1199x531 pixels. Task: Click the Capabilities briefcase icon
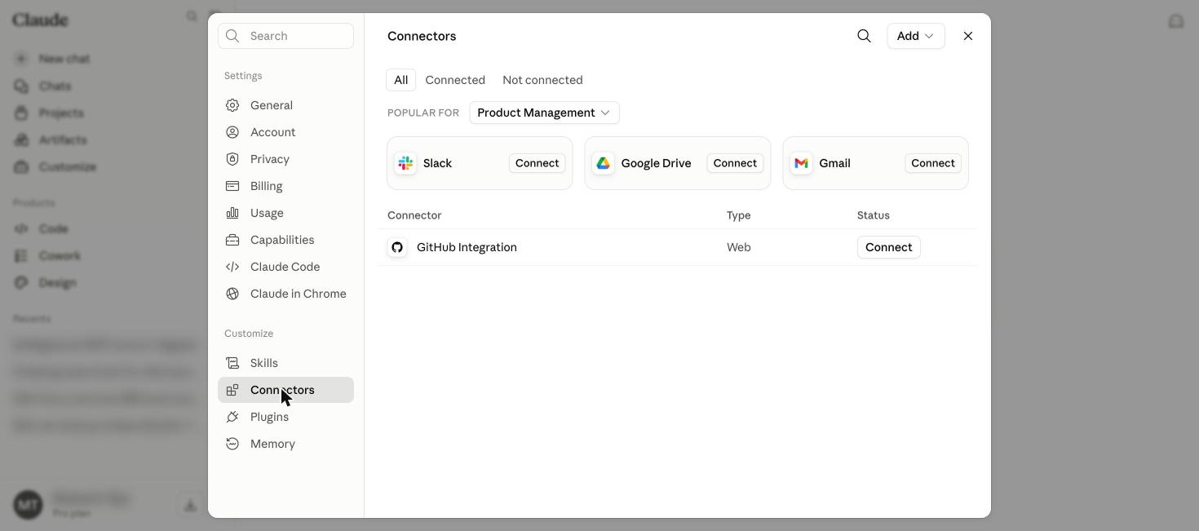tap(232, 240)
